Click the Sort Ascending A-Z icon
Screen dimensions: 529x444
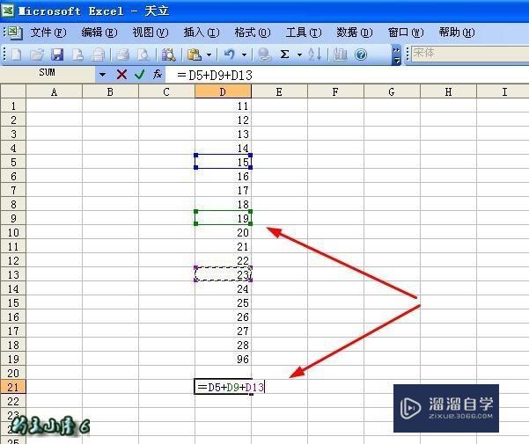[x=314, y=55]
